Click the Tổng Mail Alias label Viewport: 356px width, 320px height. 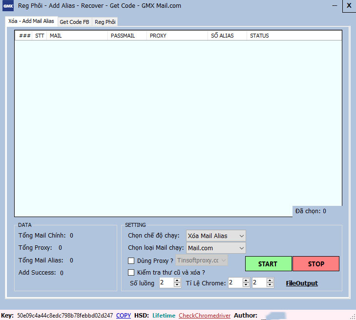tap(41, 260)
